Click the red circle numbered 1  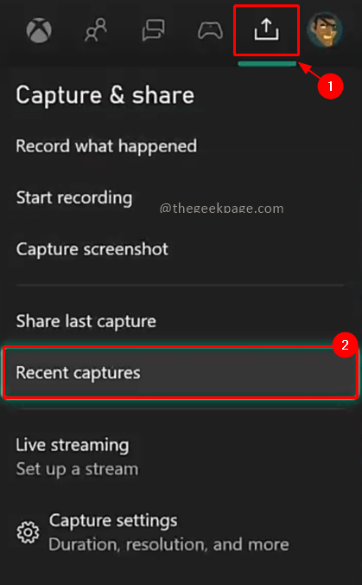tap(330, 87)
